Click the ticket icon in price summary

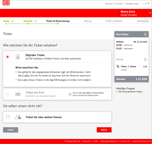tap(118, 67)
